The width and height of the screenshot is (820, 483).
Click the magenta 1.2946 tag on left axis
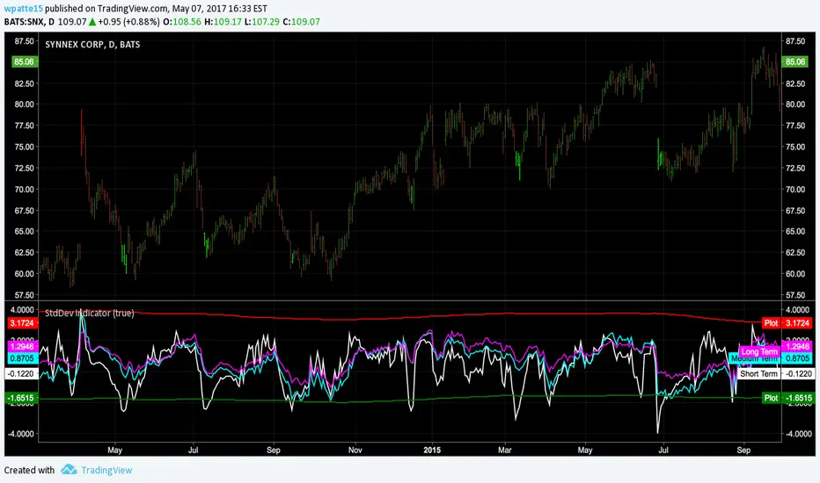click(x=21, y=346)
